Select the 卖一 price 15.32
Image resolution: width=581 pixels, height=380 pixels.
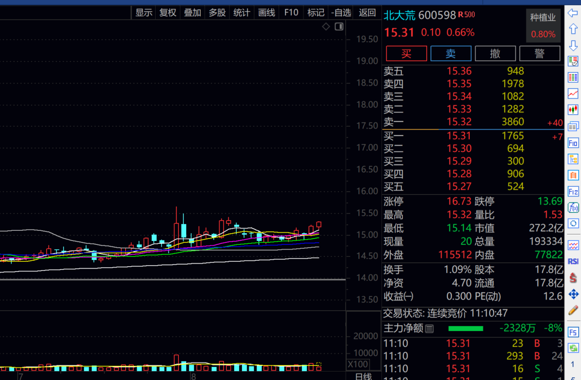coord(459,122)
